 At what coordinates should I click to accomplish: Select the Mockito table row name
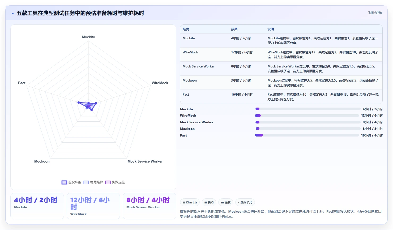pyautogui.click(x=189, y=38)
